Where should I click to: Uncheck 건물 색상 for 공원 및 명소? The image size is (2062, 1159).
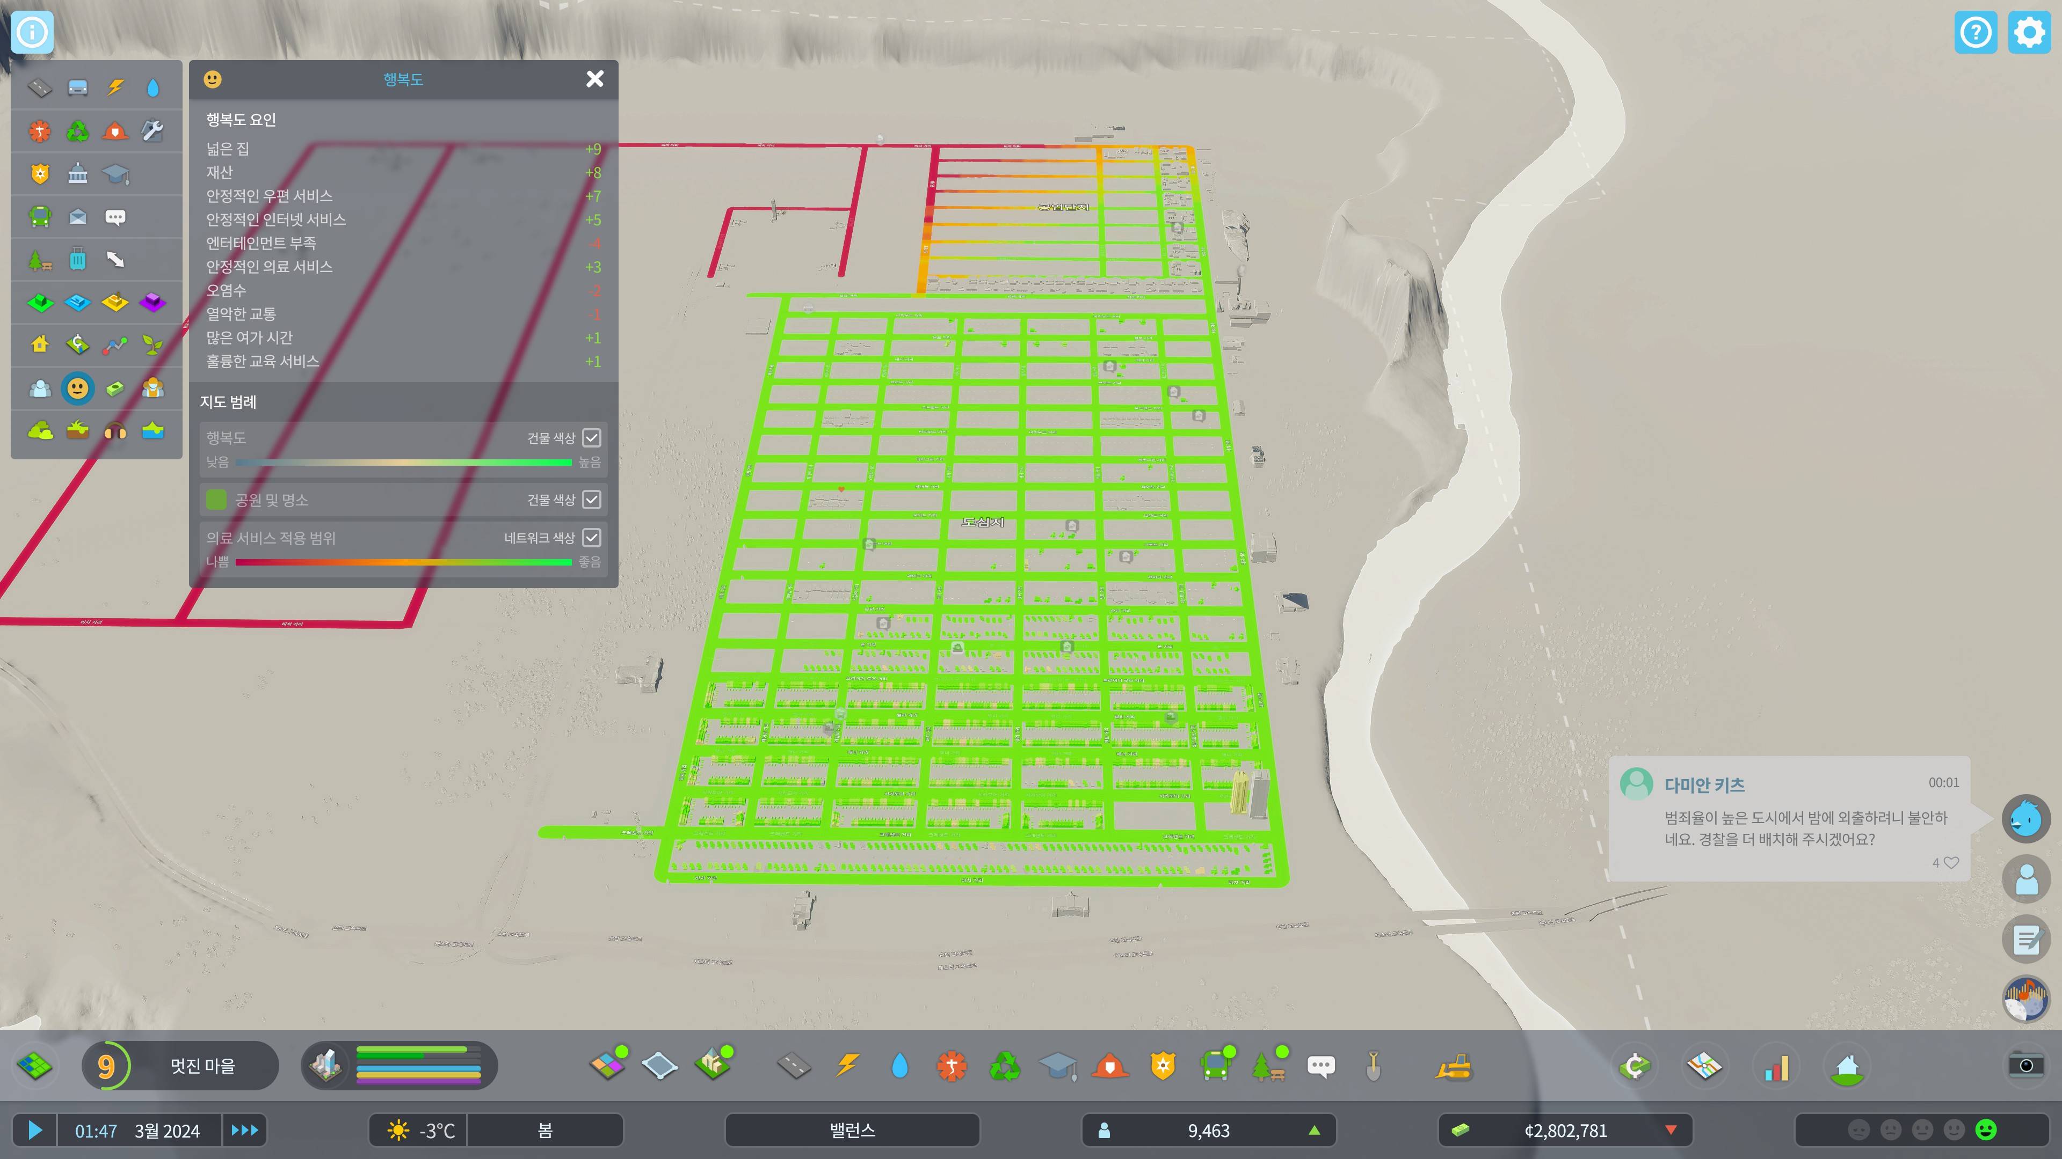(592, 499)
